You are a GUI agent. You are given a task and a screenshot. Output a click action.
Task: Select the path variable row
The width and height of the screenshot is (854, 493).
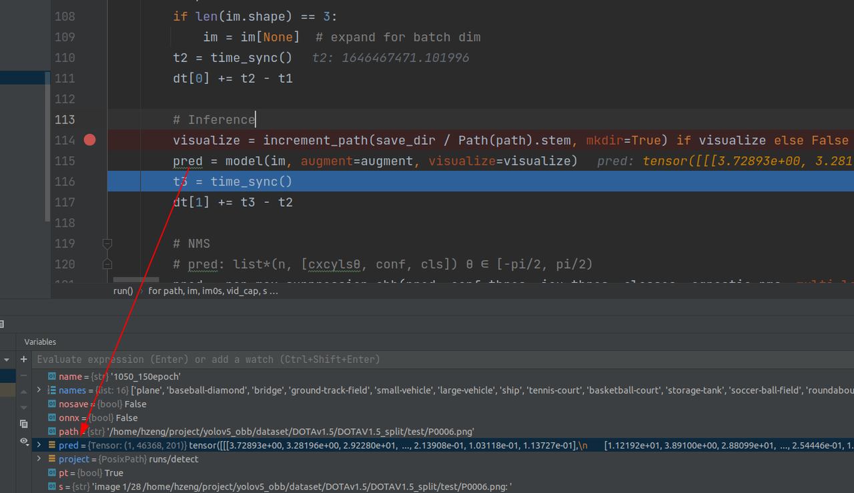pyautogui.click(x=443, y=432)
